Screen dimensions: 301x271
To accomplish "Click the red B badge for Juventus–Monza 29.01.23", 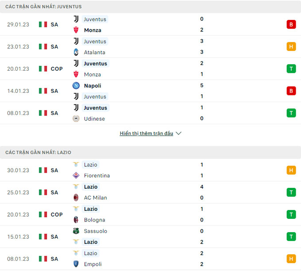I will click(291, 24).
